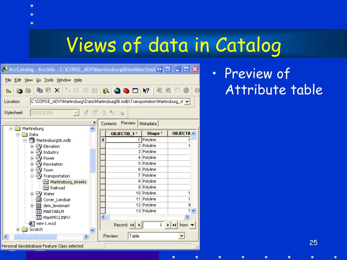Open the Search tool icon
This screenshot has height=260, width=347.
pyautogui.click(x=106, y=91)
